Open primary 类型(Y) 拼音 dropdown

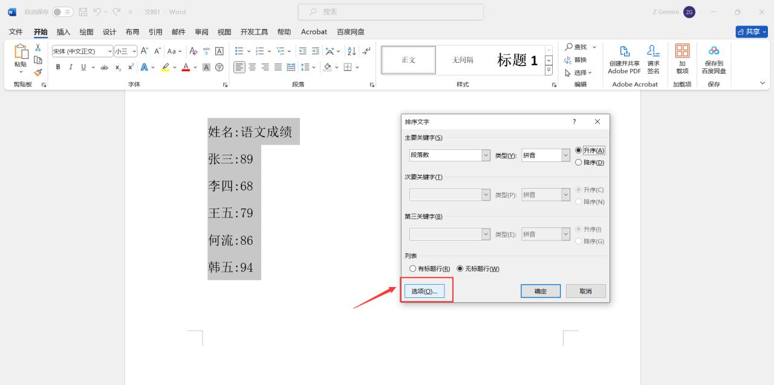pyautogui.click(x=565, y=155)
